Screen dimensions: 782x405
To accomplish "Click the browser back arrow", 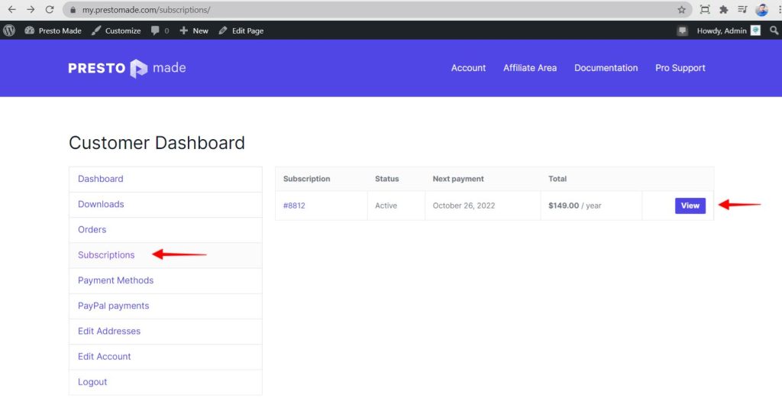I will [x=11, y=10].
